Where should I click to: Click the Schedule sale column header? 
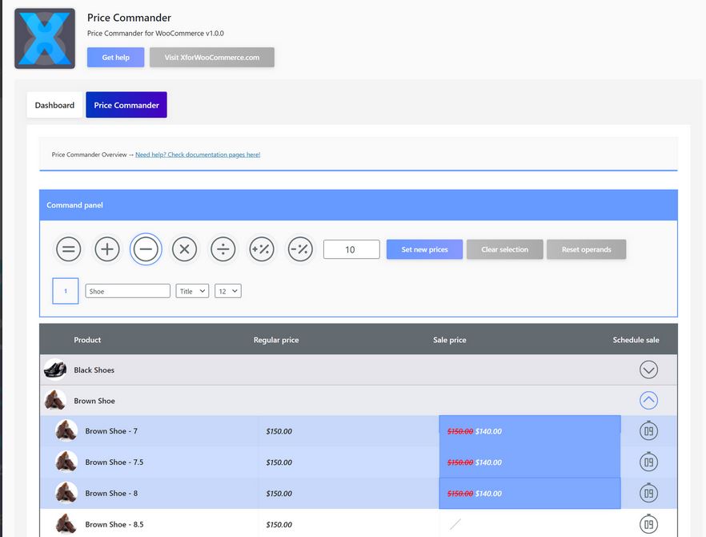point(636,340)
